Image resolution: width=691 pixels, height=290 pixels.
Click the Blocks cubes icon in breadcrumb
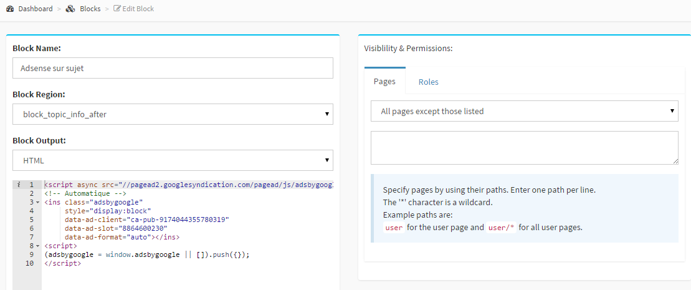click(70, 9)
